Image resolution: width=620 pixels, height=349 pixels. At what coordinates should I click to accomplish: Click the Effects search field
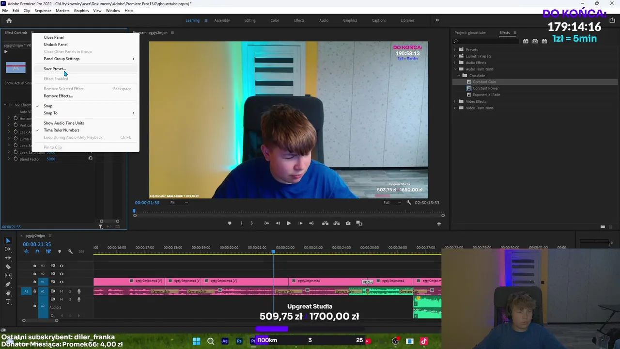tap(485, 41)
